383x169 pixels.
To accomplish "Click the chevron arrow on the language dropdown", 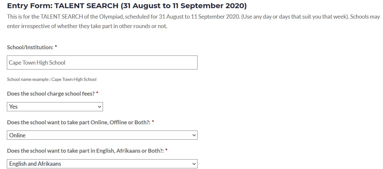I will [x=194, y=164].
